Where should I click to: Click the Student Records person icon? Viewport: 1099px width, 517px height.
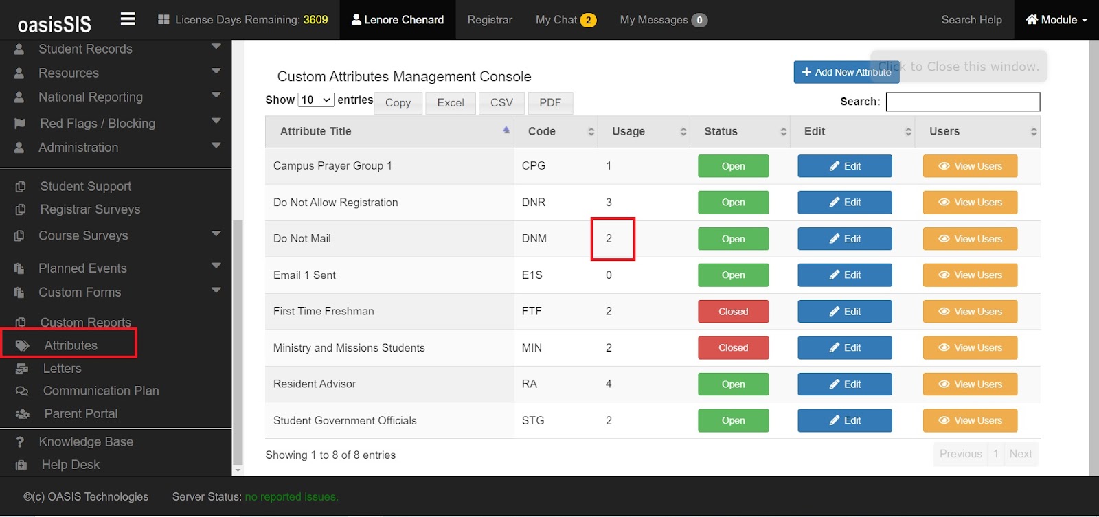pyautogui.click(x=19, y=49)
